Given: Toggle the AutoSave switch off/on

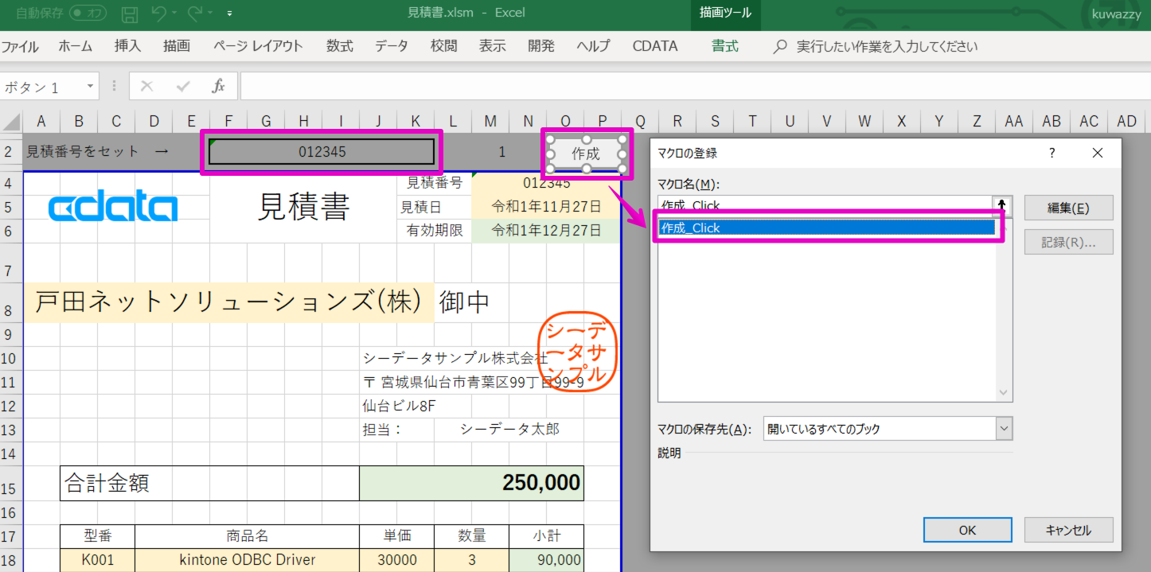Looking at the screenshot, I should pyautogui.click(x=88, y=13).
